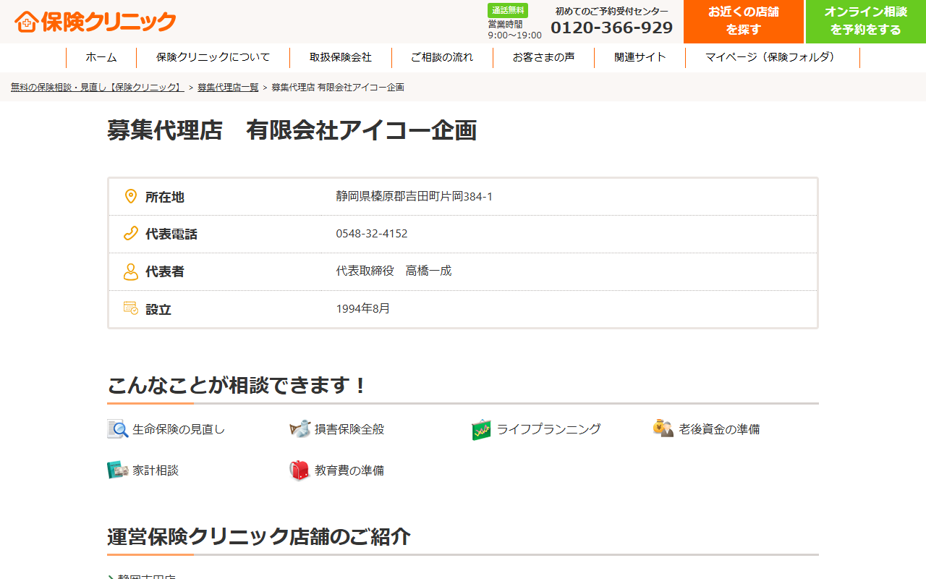Open the お客さまの声 menu item
The width and height of the screenshot is (926, 579).
coord(543,57)
